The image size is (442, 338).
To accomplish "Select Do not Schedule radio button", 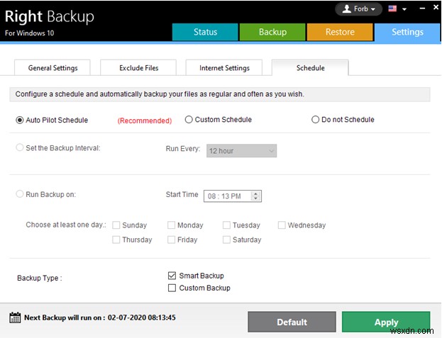I will click(x=315, y=120).
